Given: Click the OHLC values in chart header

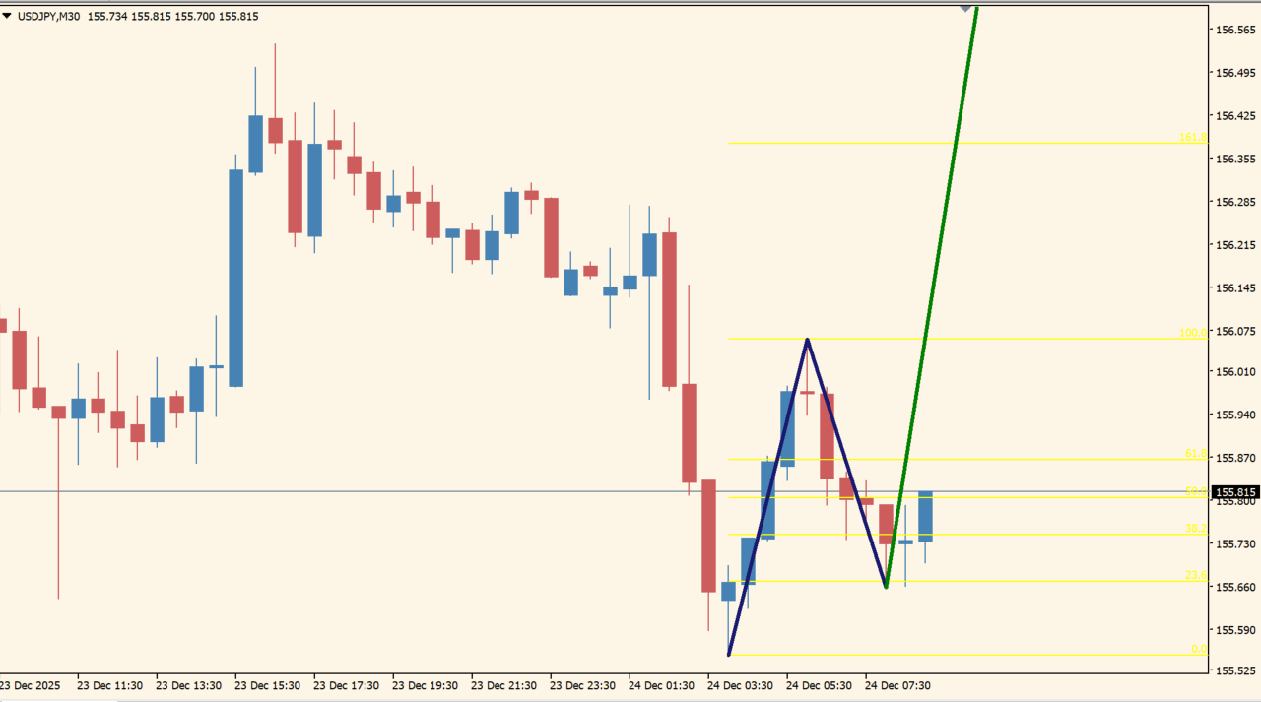Looking at the screenshot, I should 172,16.
